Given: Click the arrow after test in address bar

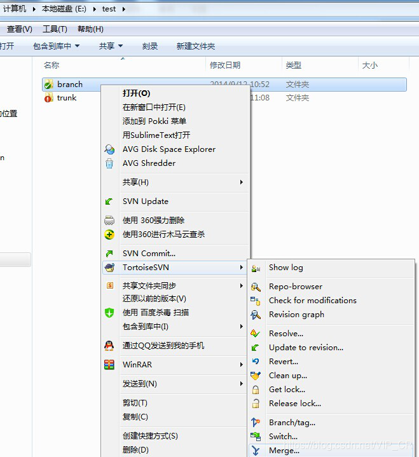Looking at the screenshot, I should [x=123, y=9].
